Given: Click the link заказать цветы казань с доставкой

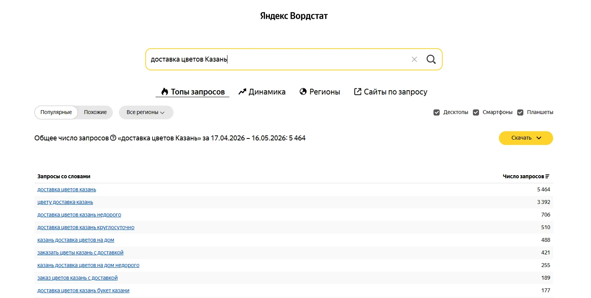Looking at the screenshot, I should (80, 252).
